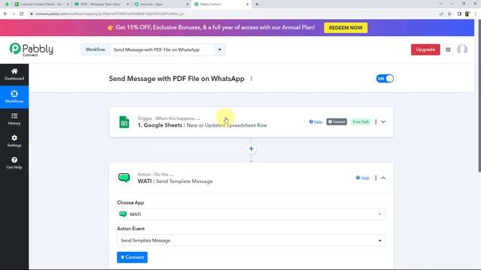Click 'WATI : Send Template Message' text

pyautogui.click(x=175, y=181)
